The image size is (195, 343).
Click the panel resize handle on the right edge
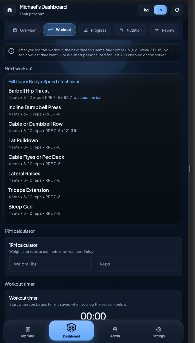coord(190,168)
